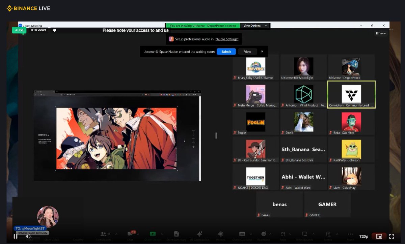
Task: Dismiss the waiting room notification
Action: point(262,52)
